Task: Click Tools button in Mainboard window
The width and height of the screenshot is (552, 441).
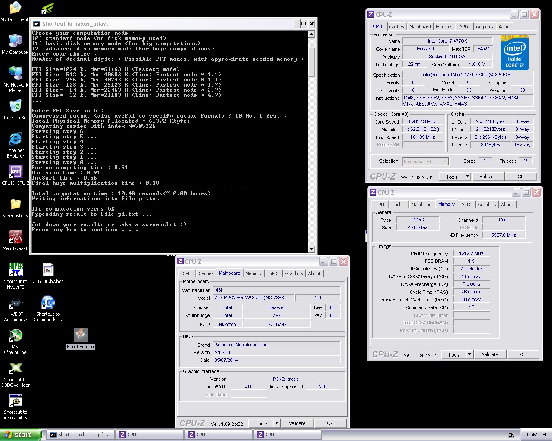Action: pyautogui.click(x=261, y=423)
